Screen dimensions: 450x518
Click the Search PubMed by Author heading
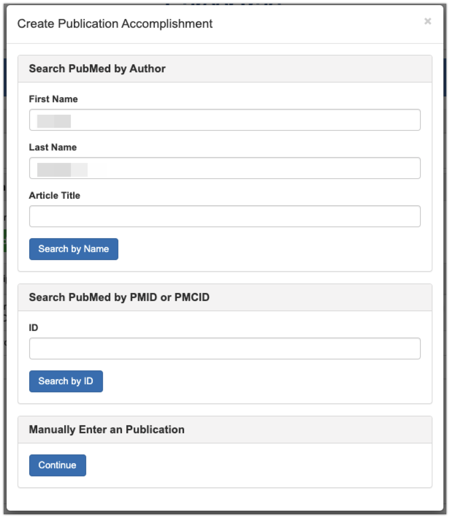point(97,69)
